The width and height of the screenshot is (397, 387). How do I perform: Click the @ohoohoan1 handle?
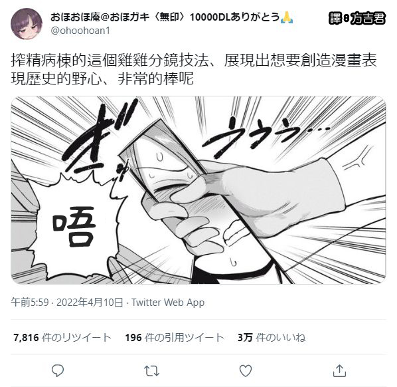(80, 31)
